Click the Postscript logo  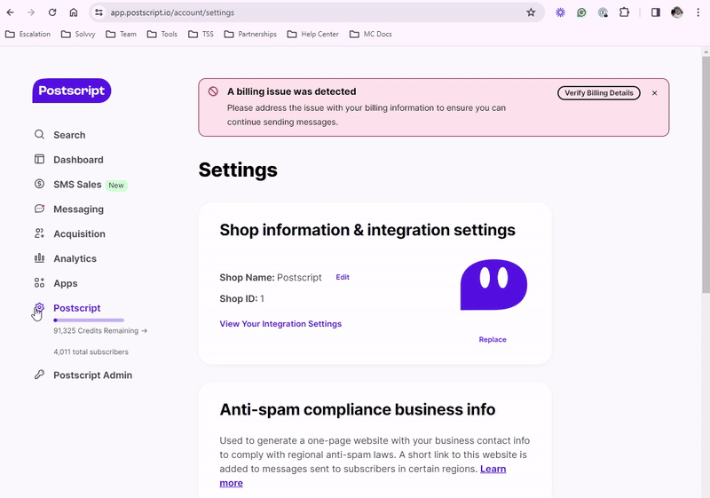[x=72, y=91]
